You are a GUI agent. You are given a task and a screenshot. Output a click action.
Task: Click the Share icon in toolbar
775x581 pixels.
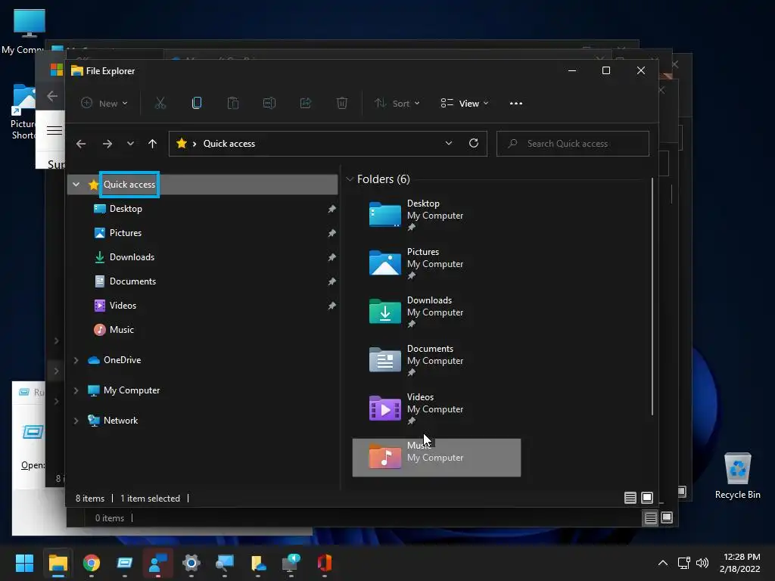pyautogui.click(x=306, y=103)
